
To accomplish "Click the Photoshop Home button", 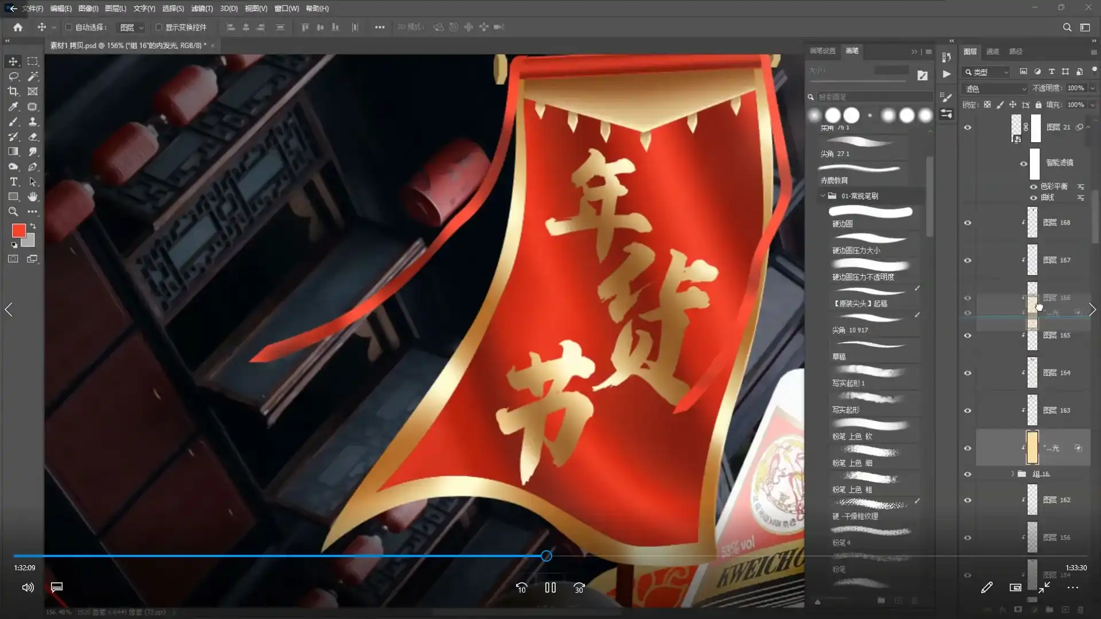I will pos(17,27).
